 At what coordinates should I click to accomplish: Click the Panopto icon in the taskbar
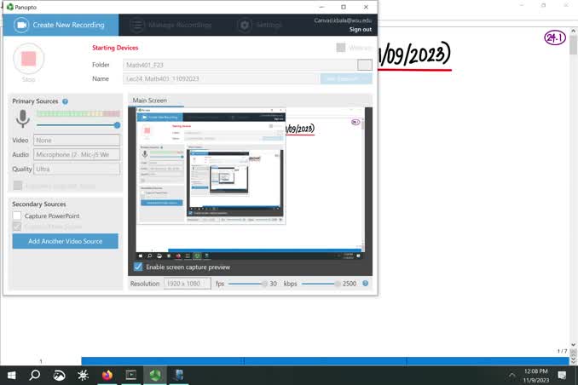tap(154, 375)
